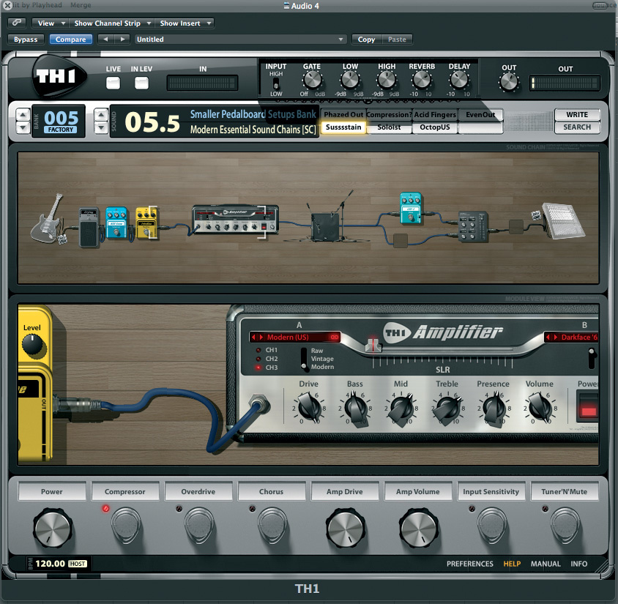The image size is (618, 604).
Task: Select the Phazed Out sound slot
Action: point(343,115)
